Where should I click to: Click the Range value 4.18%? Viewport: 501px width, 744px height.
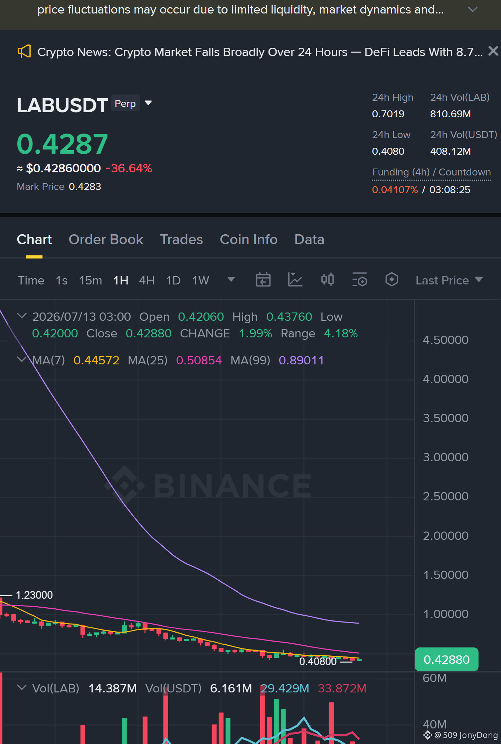[x=341, y=334]
